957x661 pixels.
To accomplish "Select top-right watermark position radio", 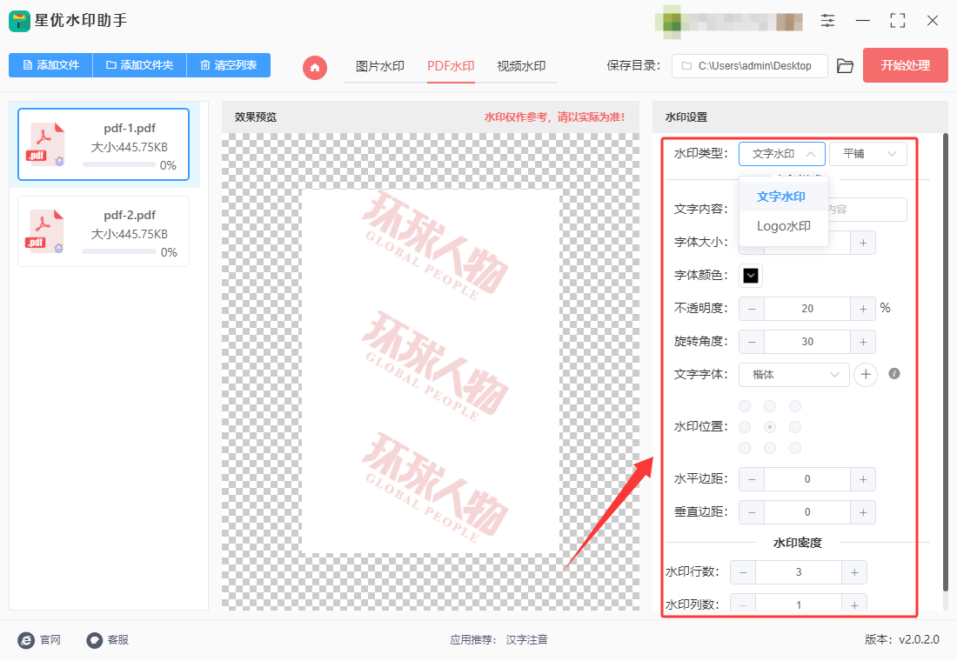I will click(794, 406).
